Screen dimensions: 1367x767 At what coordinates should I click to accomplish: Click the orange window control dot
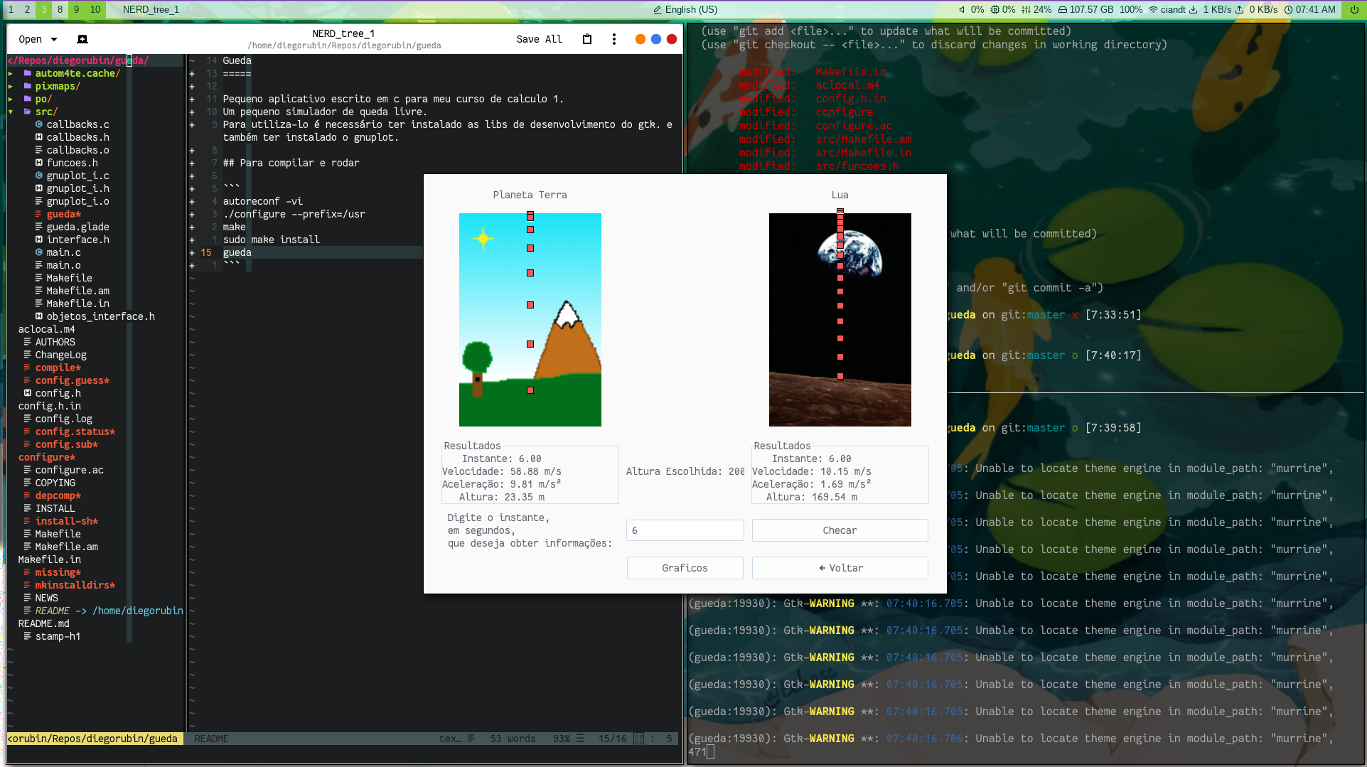point(640,39)
